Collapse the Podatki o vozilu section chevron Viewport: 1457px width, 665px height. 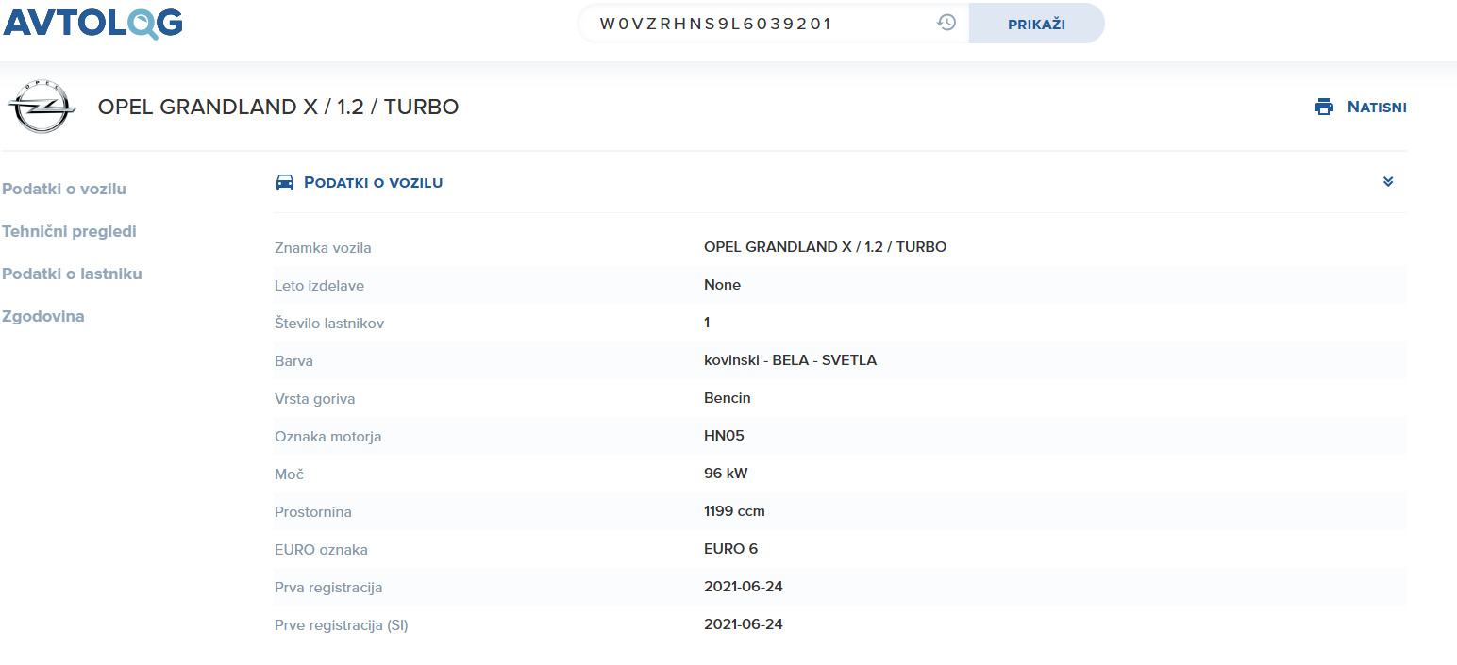click(1388, 181)
